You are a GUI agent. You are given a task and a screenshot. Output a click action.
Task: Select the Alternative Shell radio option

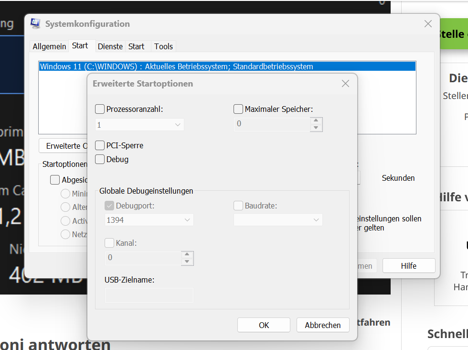click(65, 207)
